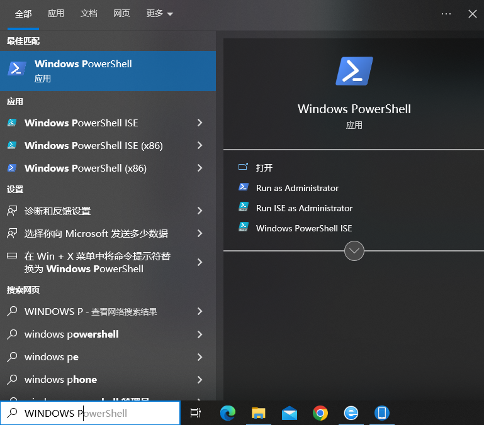The height and width of the screenshot is (425, 484).
Task: Expand windows phone suggestion arrow
Action: (200, 379)
